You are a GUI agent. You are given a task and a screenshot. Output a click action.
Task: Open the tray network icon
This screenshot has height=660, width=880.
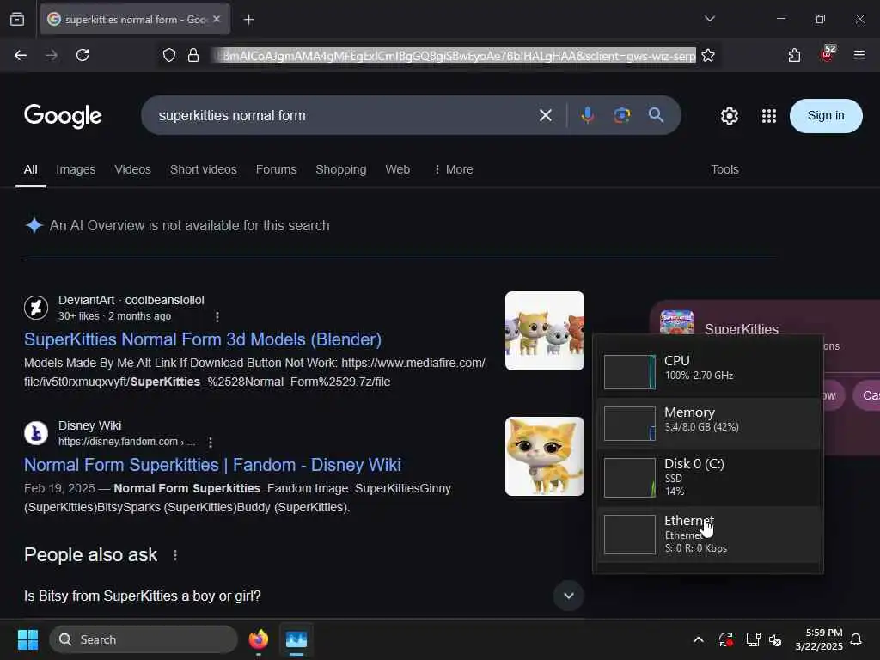click(x=753, y=639)
